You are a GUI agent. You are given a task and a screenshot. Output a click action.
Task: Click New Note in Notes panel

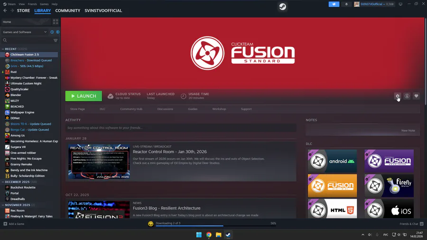[x=408, y=130]
